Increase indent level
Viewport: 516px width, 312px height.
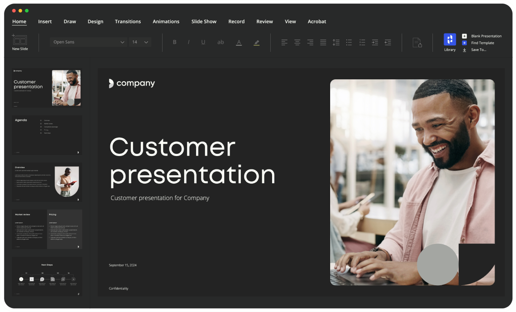click(x=375, y=42)
